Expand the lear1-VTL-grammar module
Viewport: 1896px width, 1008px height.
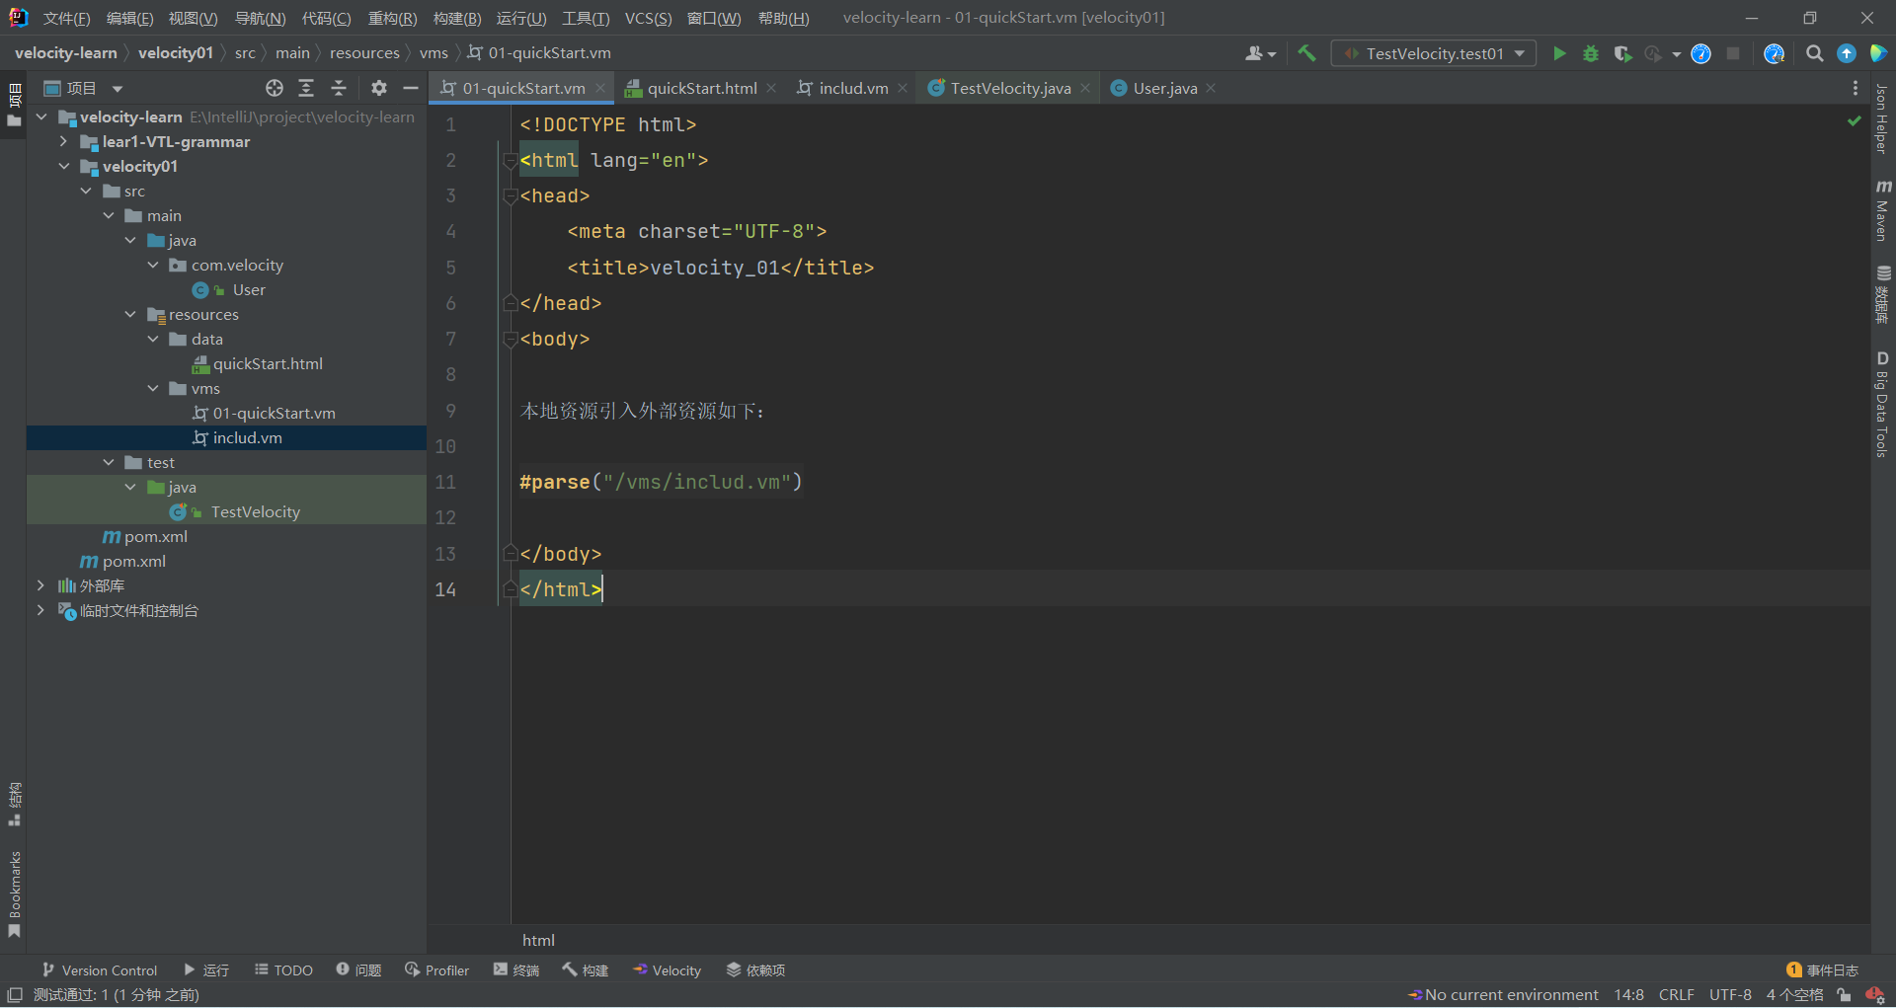click(63, 141)
